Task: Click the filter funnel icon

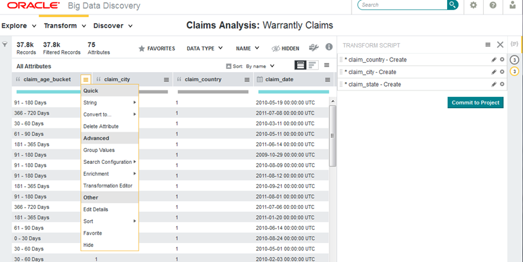Action: coord(5,44)
